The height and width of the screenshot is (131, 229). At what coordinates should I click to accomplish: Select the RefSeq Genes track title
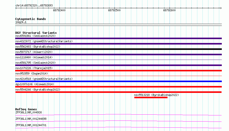[x=26, y=109]
